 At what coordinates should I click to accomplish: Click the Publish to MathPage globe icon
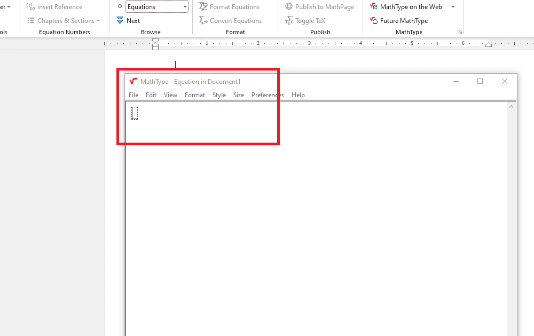click(x=289, y=6)
